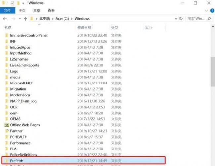This screenshot has height=166, width=215.
Task: Select the PLA folder
Action: coord(13,149)
